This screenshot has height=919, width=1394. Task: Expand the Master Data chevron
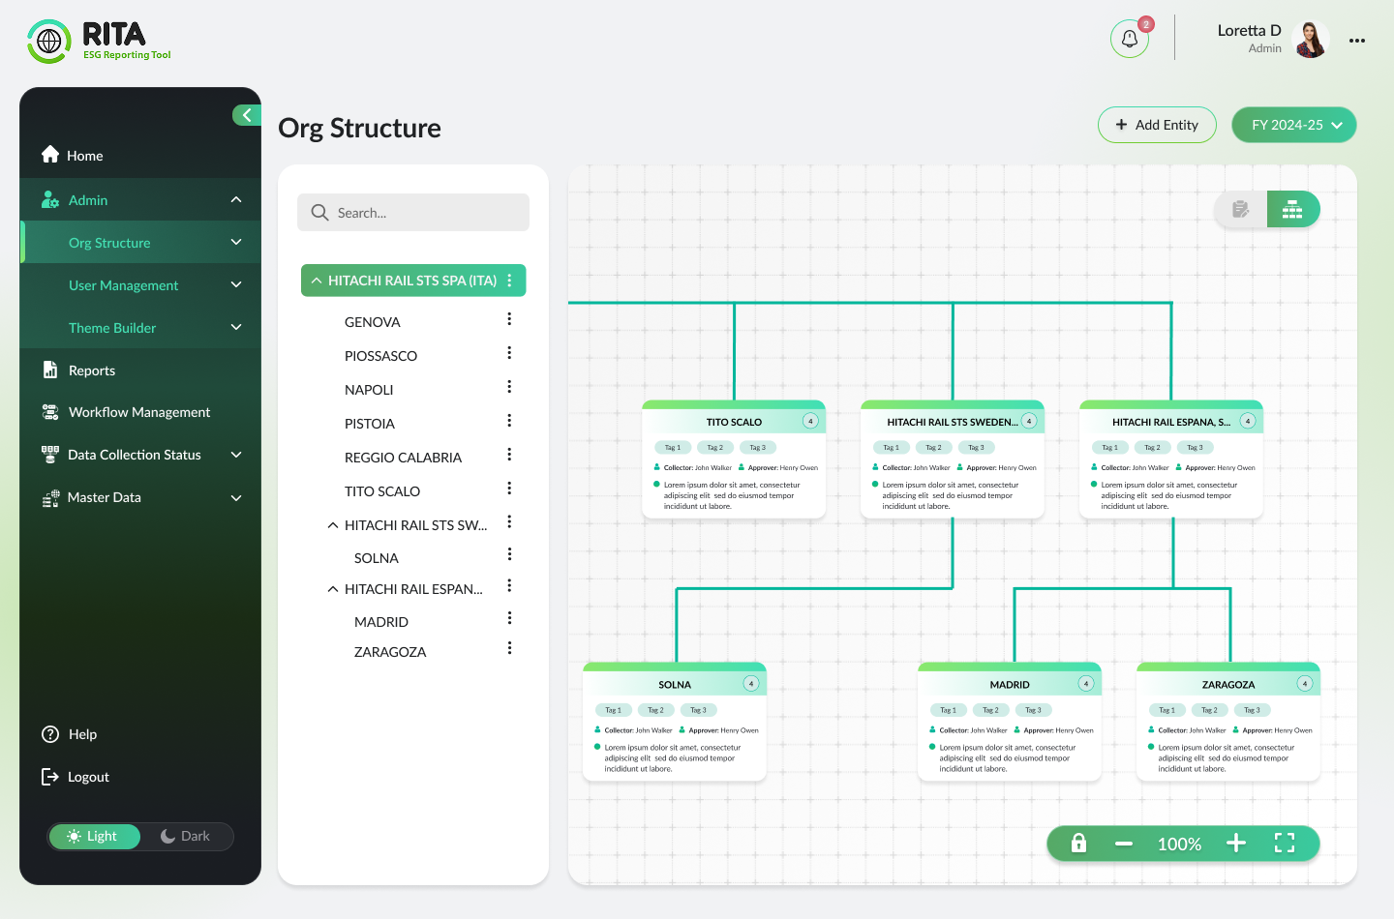tap(236, 497)
